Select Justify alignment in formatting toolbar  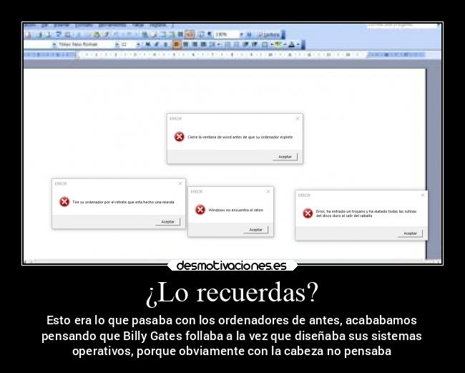(203, 44)
